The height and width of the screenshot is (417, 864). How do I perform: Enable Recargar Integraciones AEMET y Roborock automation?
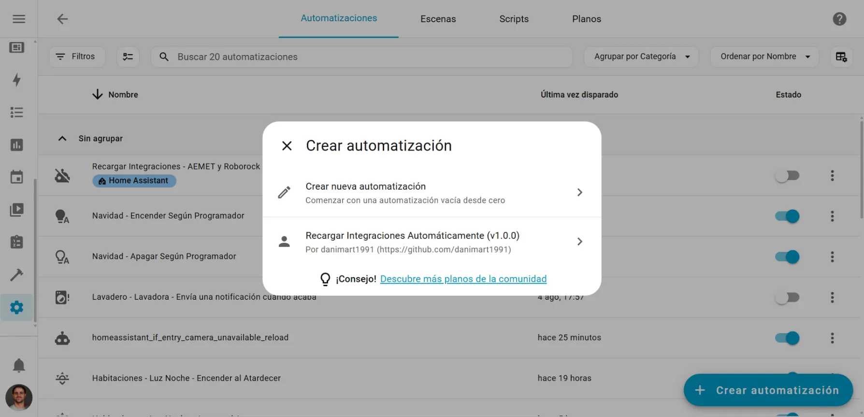(x=787, y=176)
